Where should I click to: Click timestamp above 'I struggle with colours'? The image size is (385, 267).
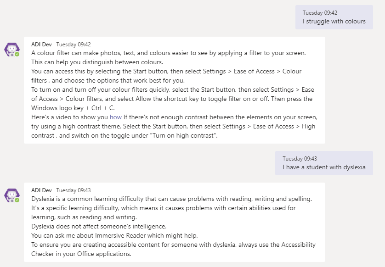pos(320,13)
